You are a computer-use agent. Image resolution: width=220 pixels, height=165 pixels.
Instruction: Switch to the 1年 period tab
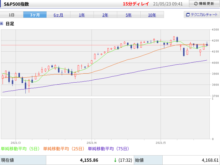82,15
